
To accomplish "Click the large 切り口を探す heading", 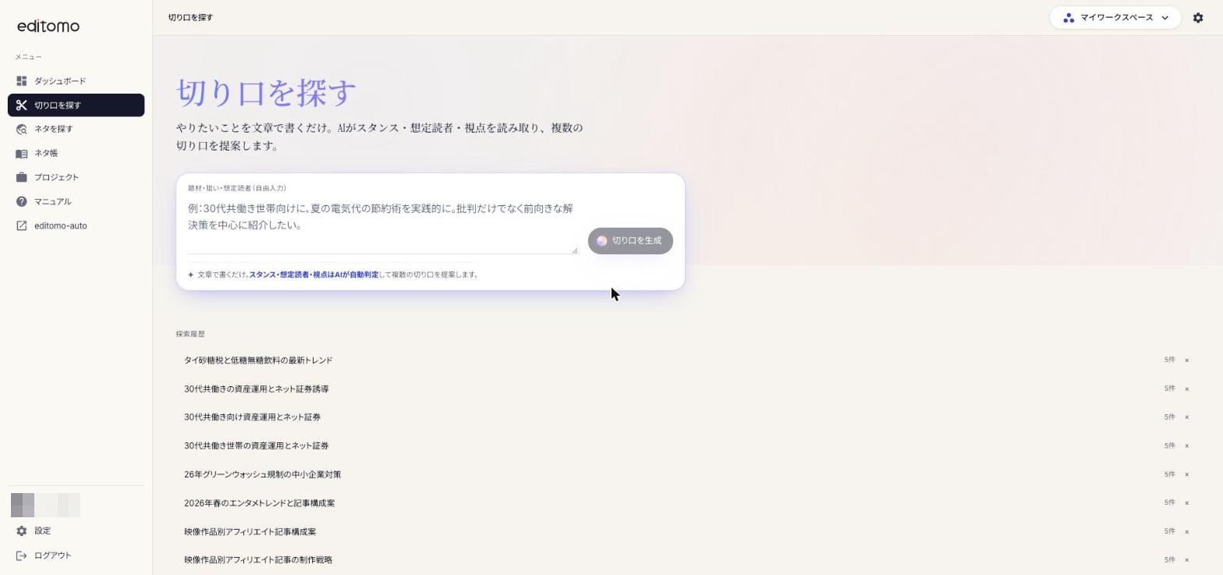I will coord(266,92).
